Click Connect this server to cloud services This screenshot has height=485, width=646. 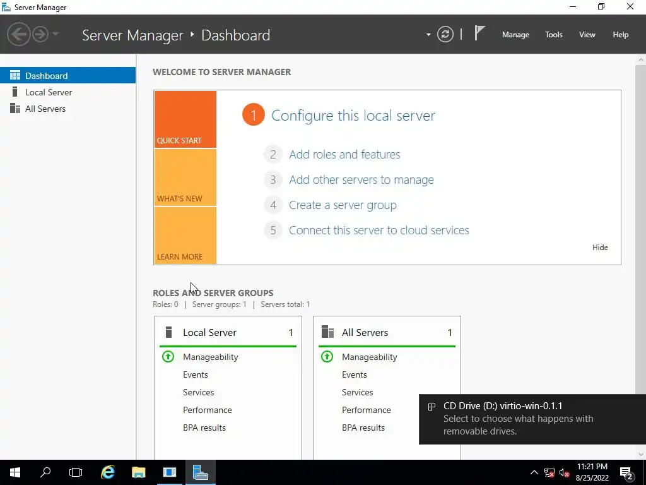pos(379,230)
